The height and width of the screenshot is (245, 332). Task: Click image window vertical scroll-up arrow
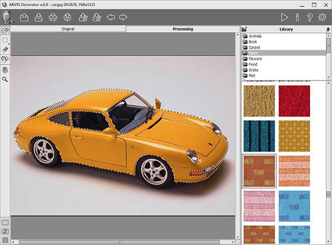click(238, 35)
